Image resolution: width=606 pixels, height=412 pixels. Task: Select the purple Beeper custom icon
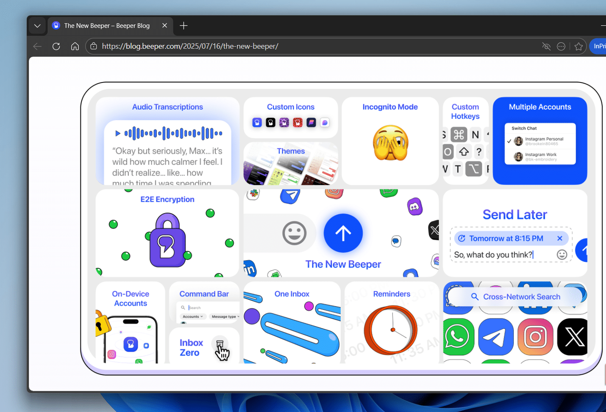click(x=284, y=123)
